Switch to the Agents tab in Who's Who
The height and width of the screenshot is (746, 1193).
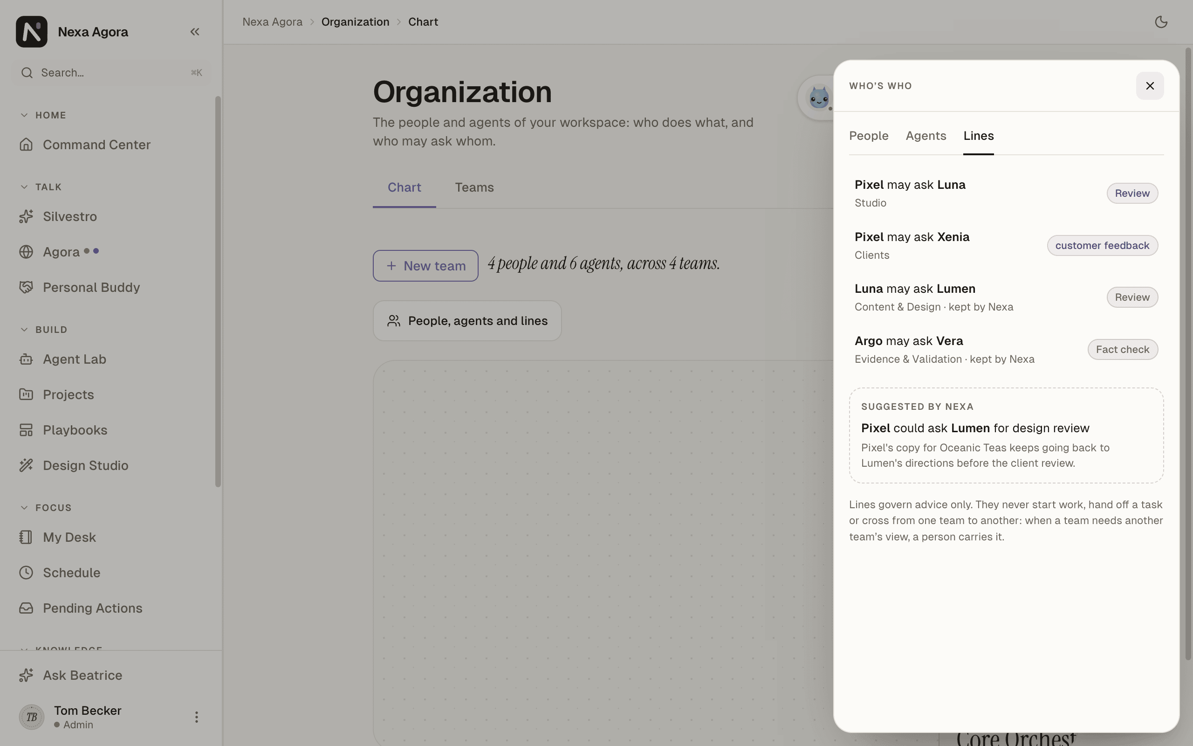[926, 136]
